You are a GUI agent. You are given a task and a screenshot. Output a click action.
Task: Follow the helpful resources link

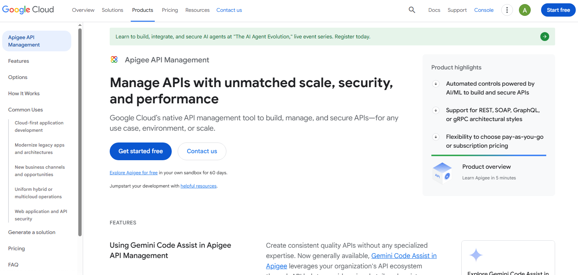(198, 186)
